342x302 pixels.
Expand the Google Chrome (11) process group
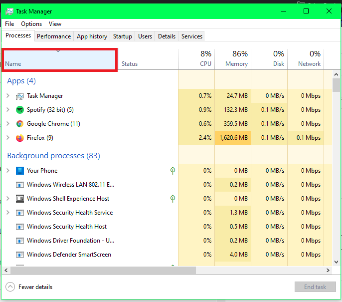pos(8,124)
